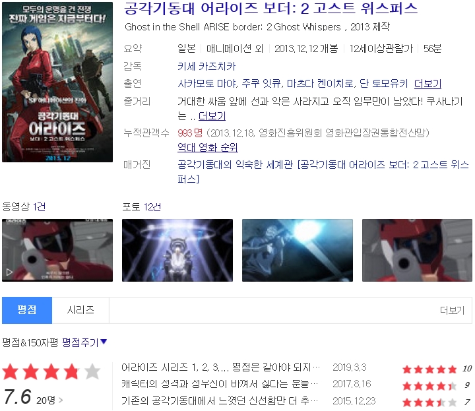Open the movie title link at top
Image resolution: width=475 pixels, height=411 pixels.
pos(270,9)
